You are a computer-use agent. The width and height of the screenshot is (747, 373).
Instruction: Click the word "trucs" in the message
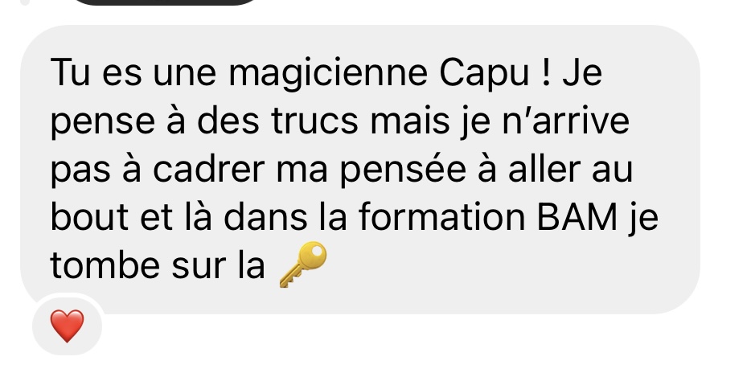314,121
